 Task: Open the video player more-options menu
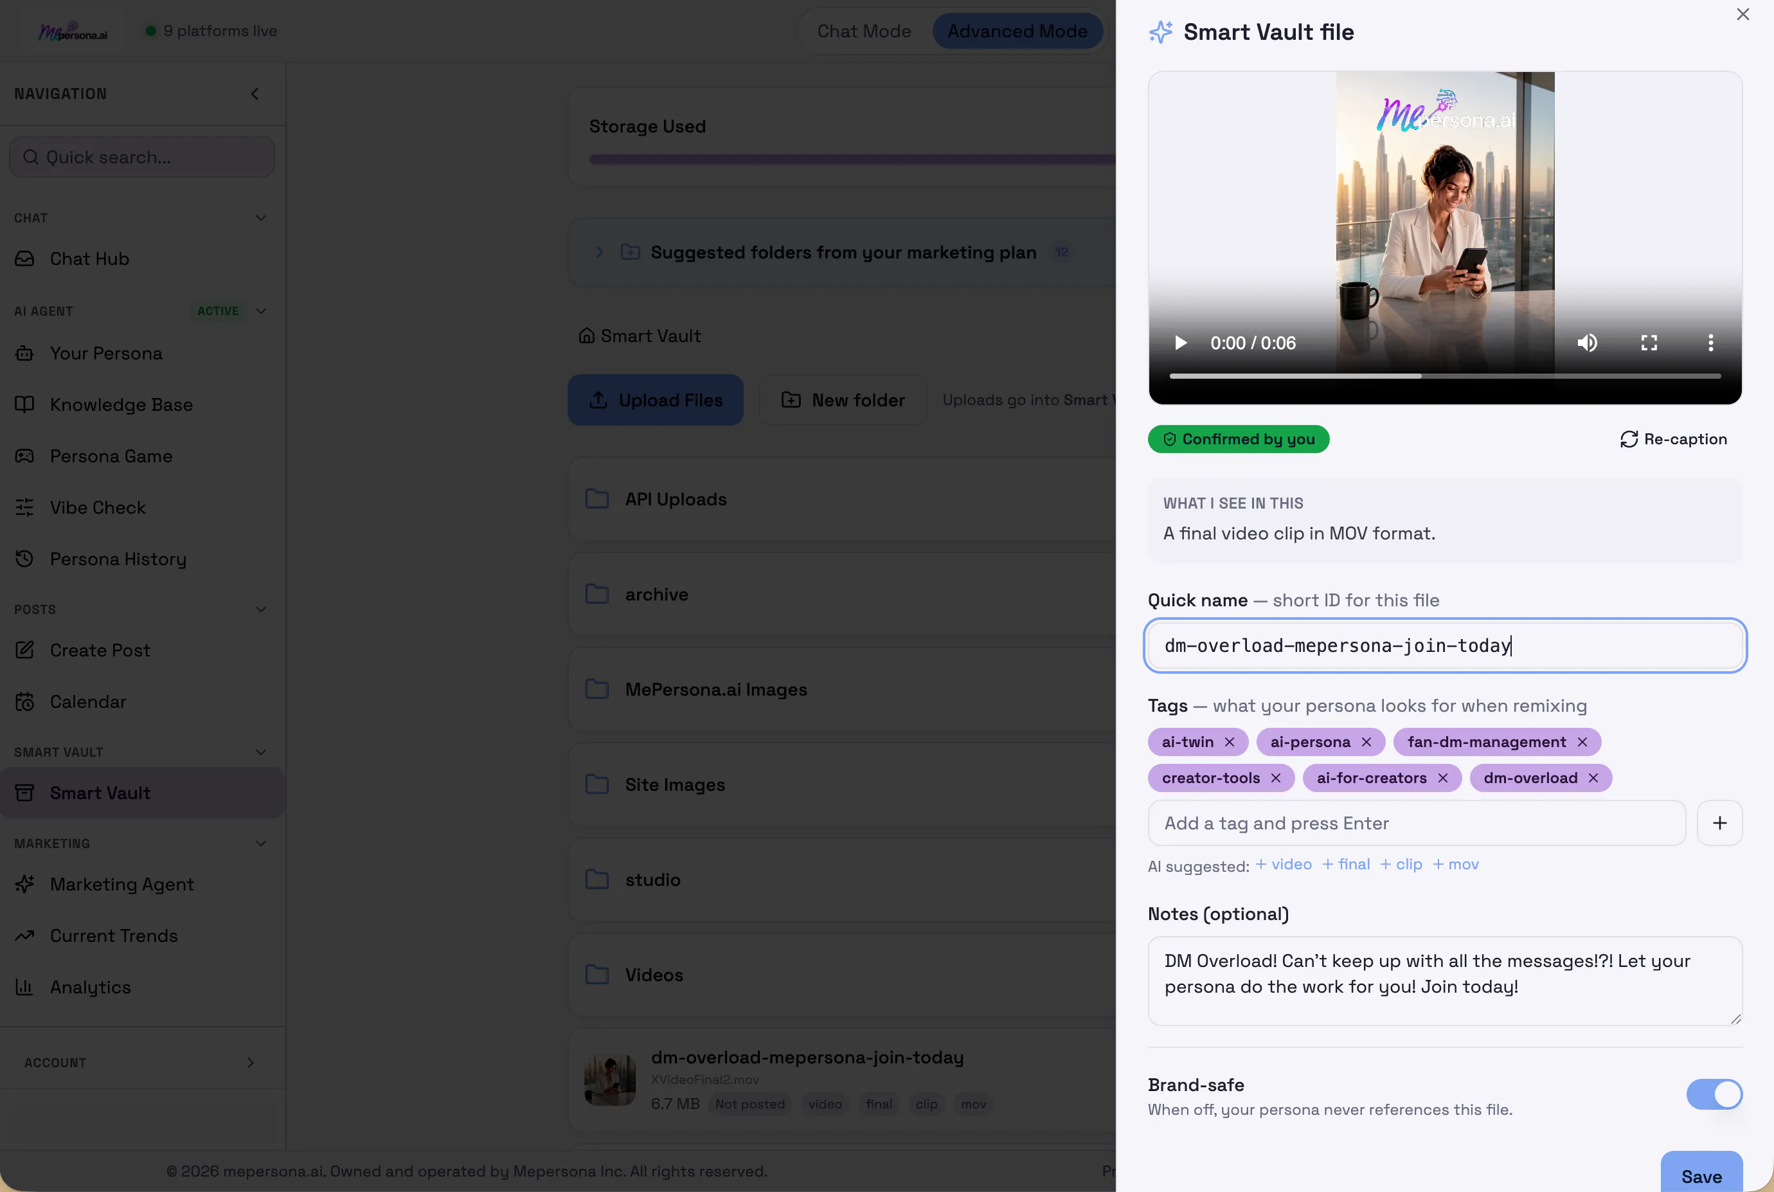pyautogui.click(x=1711, y=343)
